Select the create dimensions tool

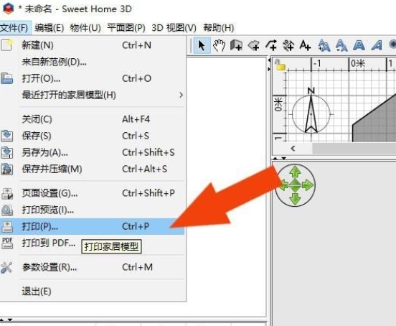click(288, 45)
